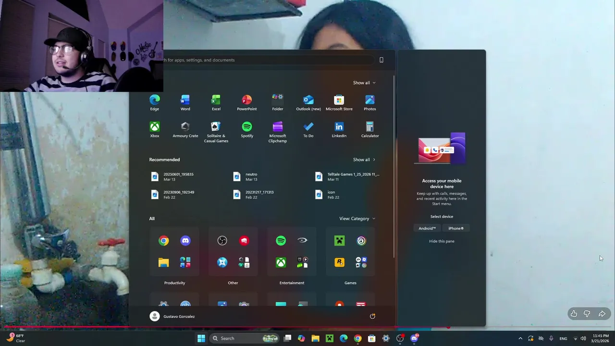
Task: Open Copilot from taskbar
Action: 301,338
